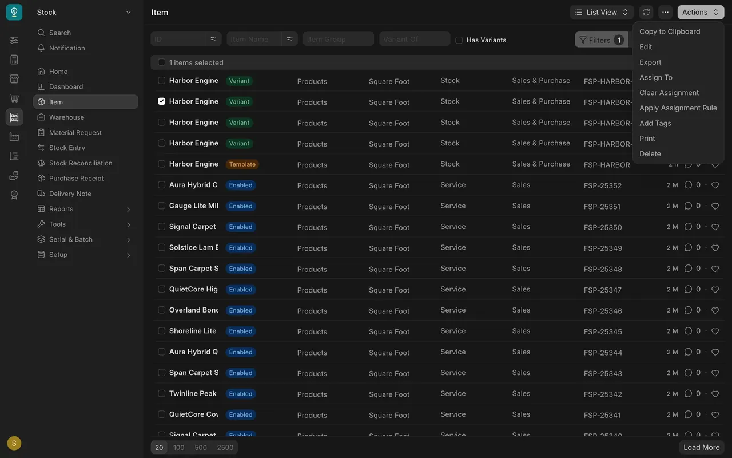The height and width of the screenshot is (458, 732).
Task: Expand the Setup section
Action: (86, 255)
